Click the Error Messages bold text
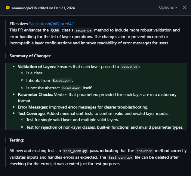 click(33, 107)
